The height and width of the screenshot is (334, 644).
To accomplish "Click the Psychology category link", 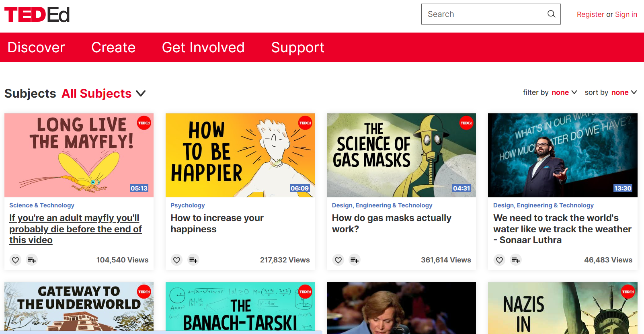I will [188, 205].
